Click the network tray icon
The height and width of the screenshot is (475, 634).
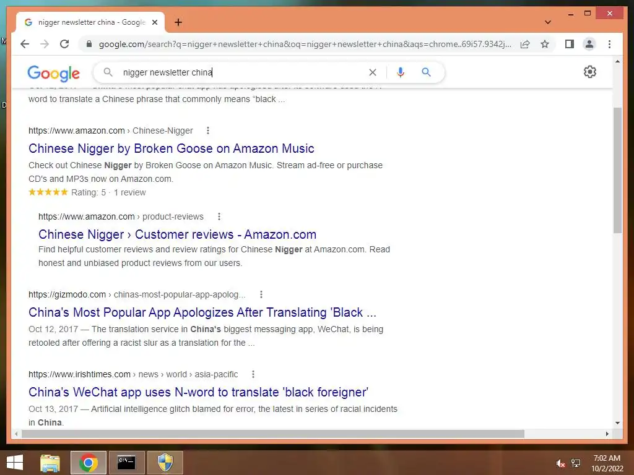click(x=576, y=463)
